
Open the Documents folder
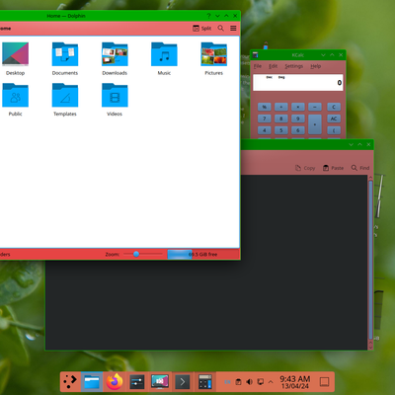point(65,58)
